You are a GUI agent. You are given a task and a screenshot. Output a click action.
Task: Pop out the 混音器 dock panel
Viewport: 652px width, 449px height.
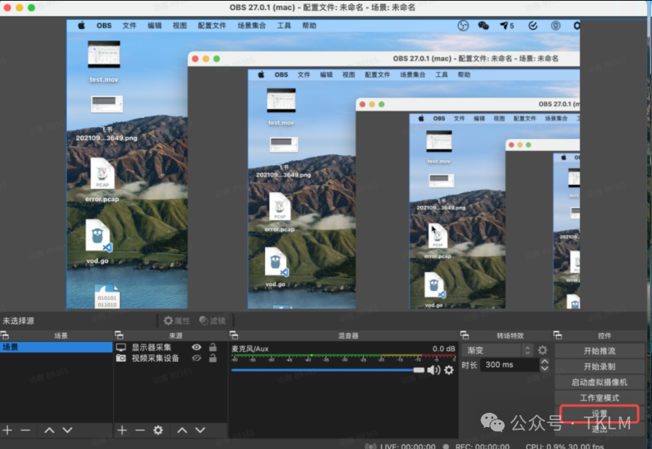tap(232, 335)
